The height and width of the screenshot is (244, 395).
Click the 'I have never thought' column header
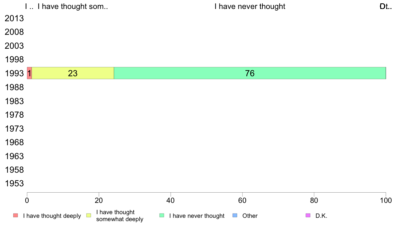coord(250,6)
